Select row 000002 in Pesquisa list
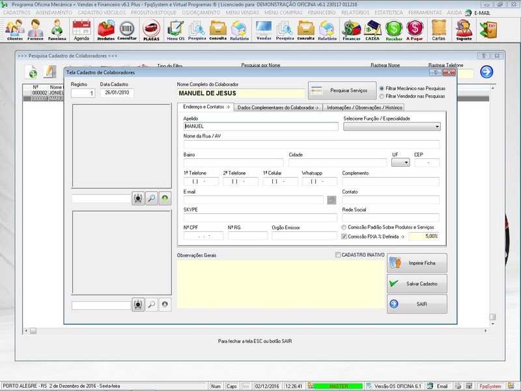Image resolution: width=521 pixels, height=391 pixels. click(x=43, y=93)
